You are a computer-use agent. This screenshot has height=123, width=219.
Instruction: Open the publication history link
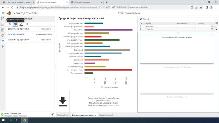pos(16,116)
